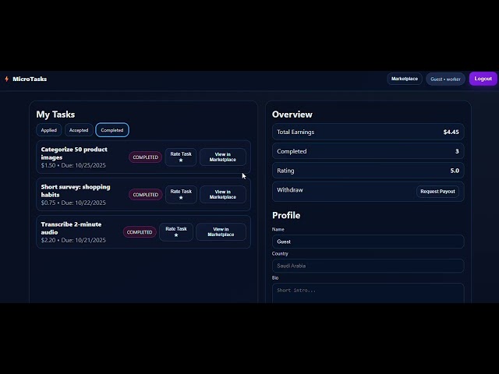Focus the Country input field
Viewport: 499px width, 374px height.
coord(368,266)
